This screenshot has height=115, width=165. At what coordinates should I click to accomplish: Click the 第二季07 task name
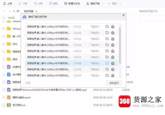click(x=48, y=39)
